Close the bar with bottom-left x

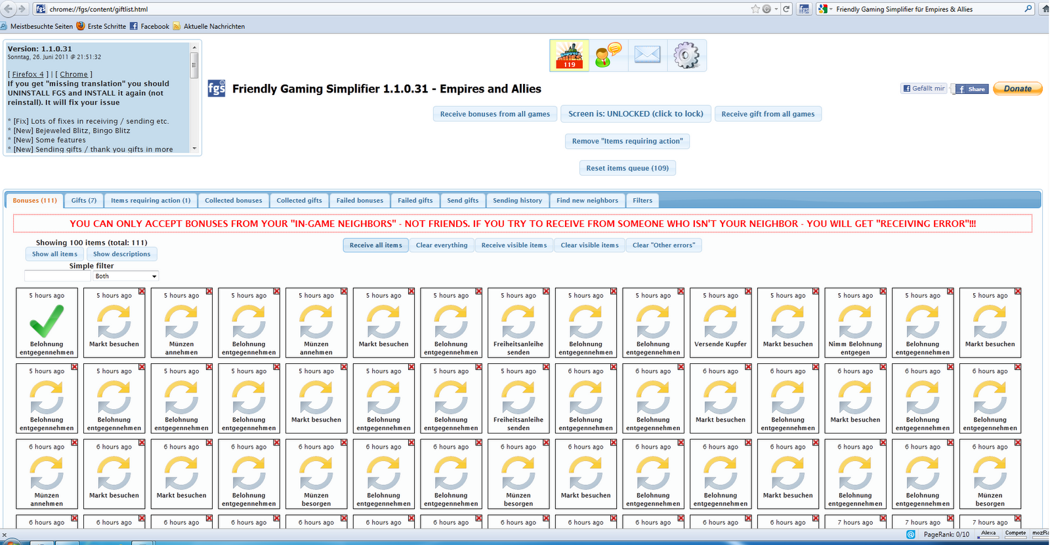click(x=5, y=535)
